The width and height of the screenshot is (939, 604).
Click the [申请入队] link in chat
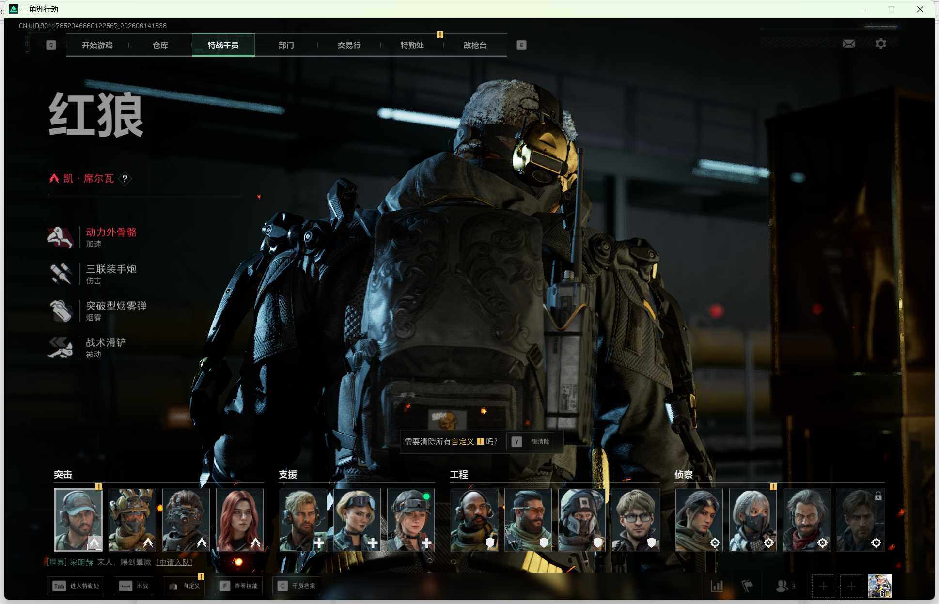coord(174,562)
